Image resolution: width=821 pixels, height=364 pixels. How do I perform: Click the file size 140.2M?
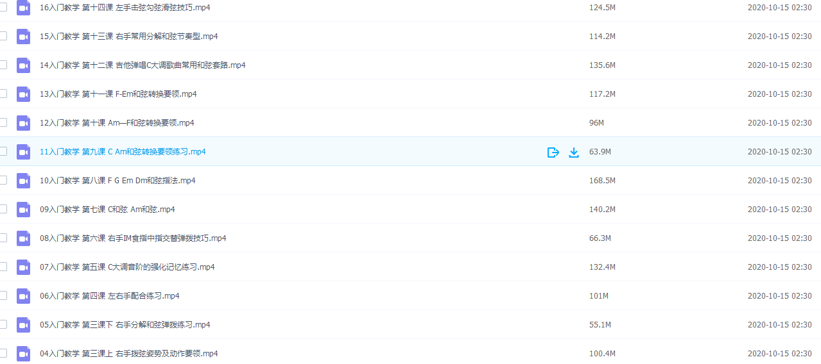pyautogui.click(x=602, y=210)
